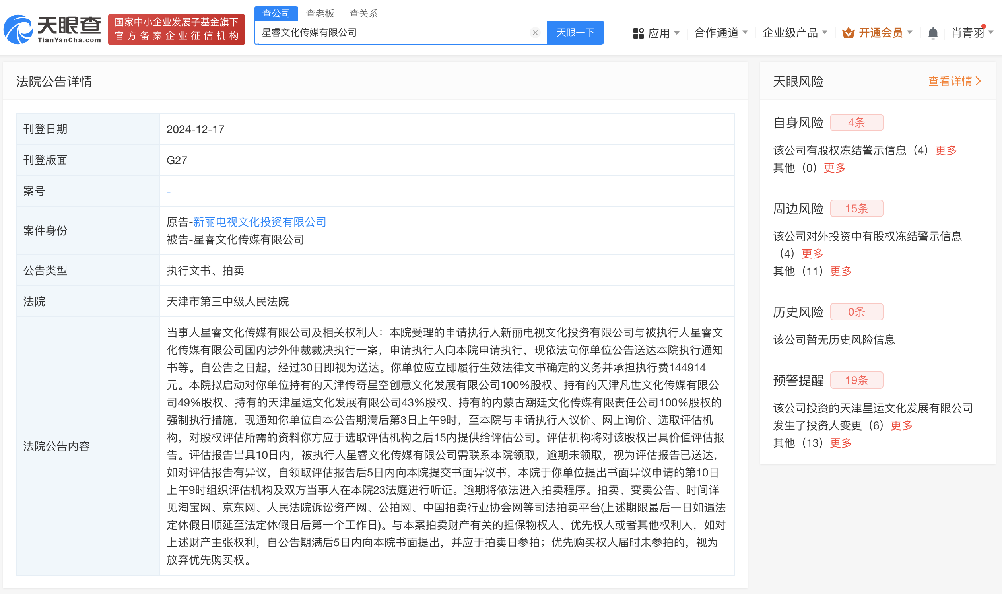This screenshot has height=594, width=1002.
Task: Click the red official credit agency badge
Action: (176, 29)
